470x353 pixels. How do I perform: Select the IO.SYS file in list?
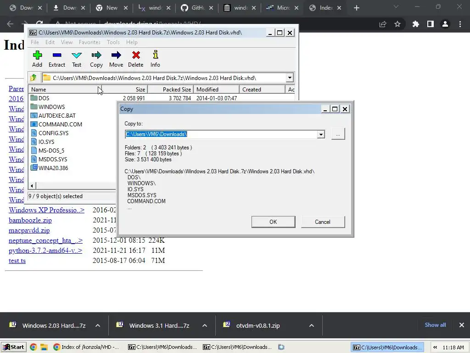point(42,142)
